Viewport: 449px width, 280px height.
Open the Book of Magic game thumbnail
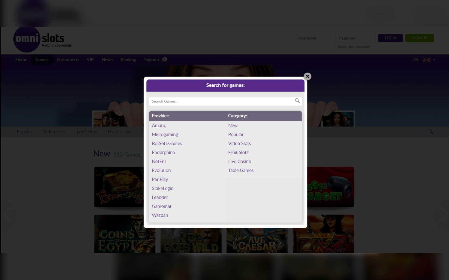coord(119,187)
